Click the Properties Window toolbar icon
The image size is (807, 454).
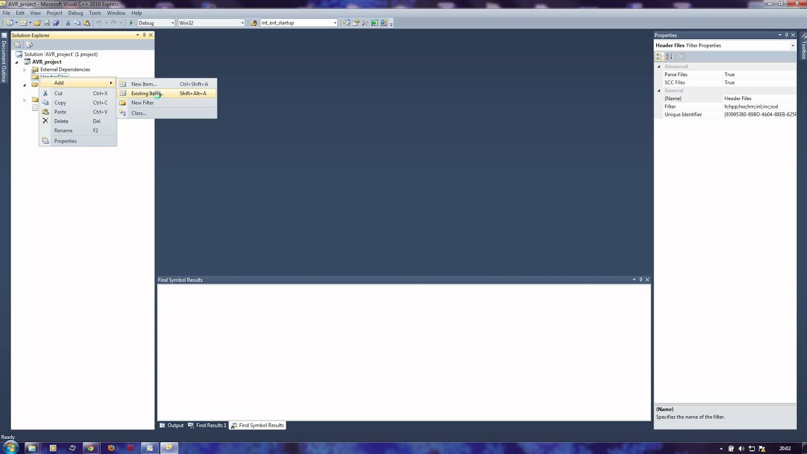[x=356, y=23]
